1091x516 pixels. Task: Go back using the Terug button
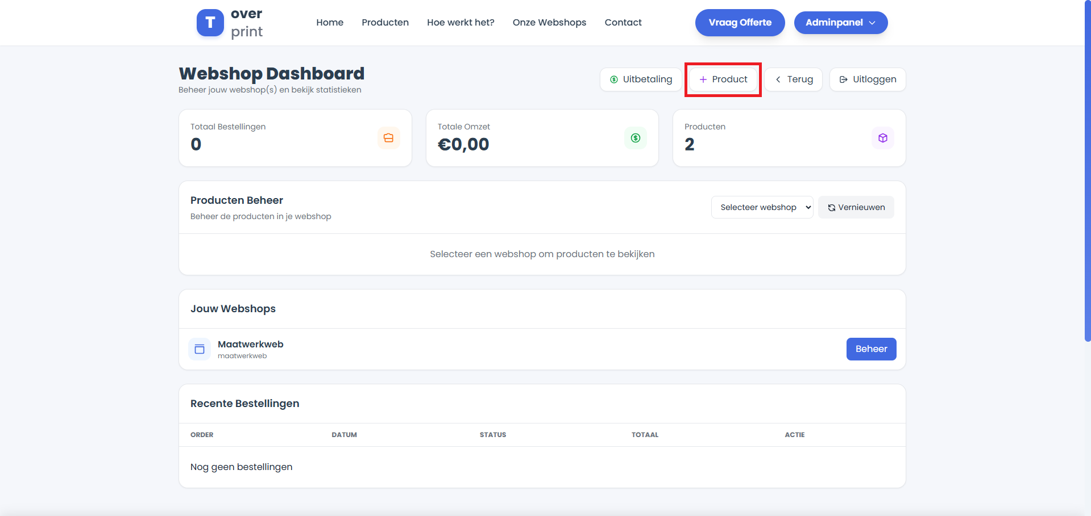[793, 79]
